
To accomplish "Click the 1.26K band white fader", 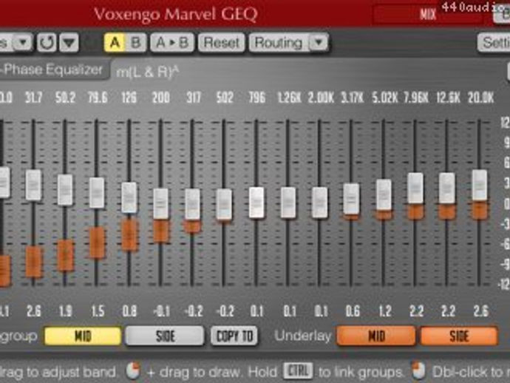I will click(288, 203).
